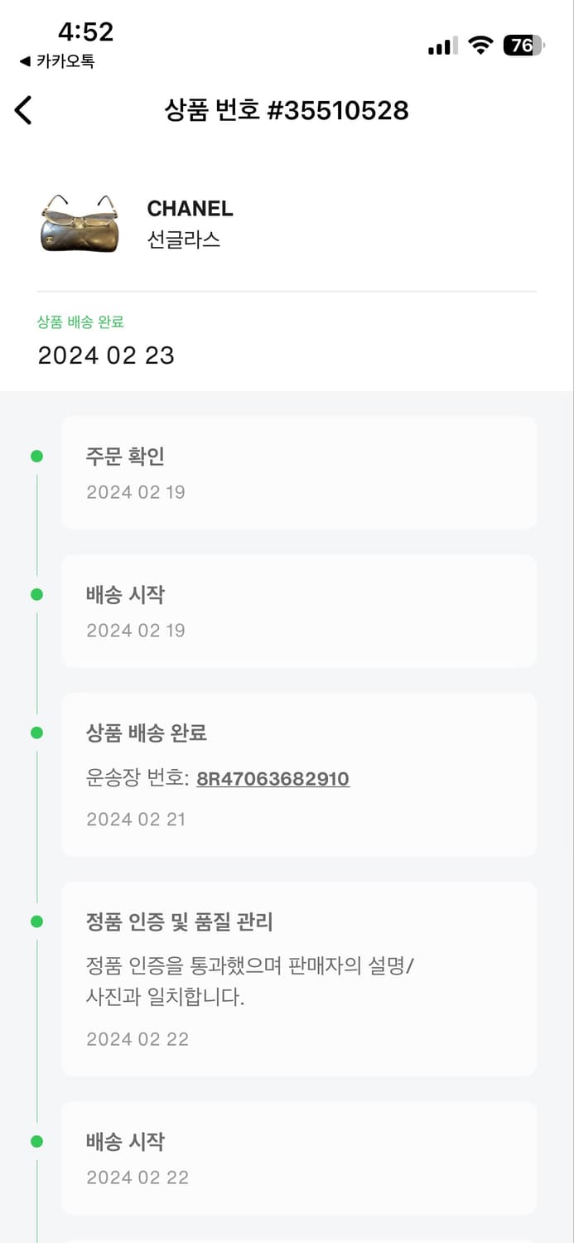
Task: Tap the green dot beside 주문 확인
Action: pos(36,456)
